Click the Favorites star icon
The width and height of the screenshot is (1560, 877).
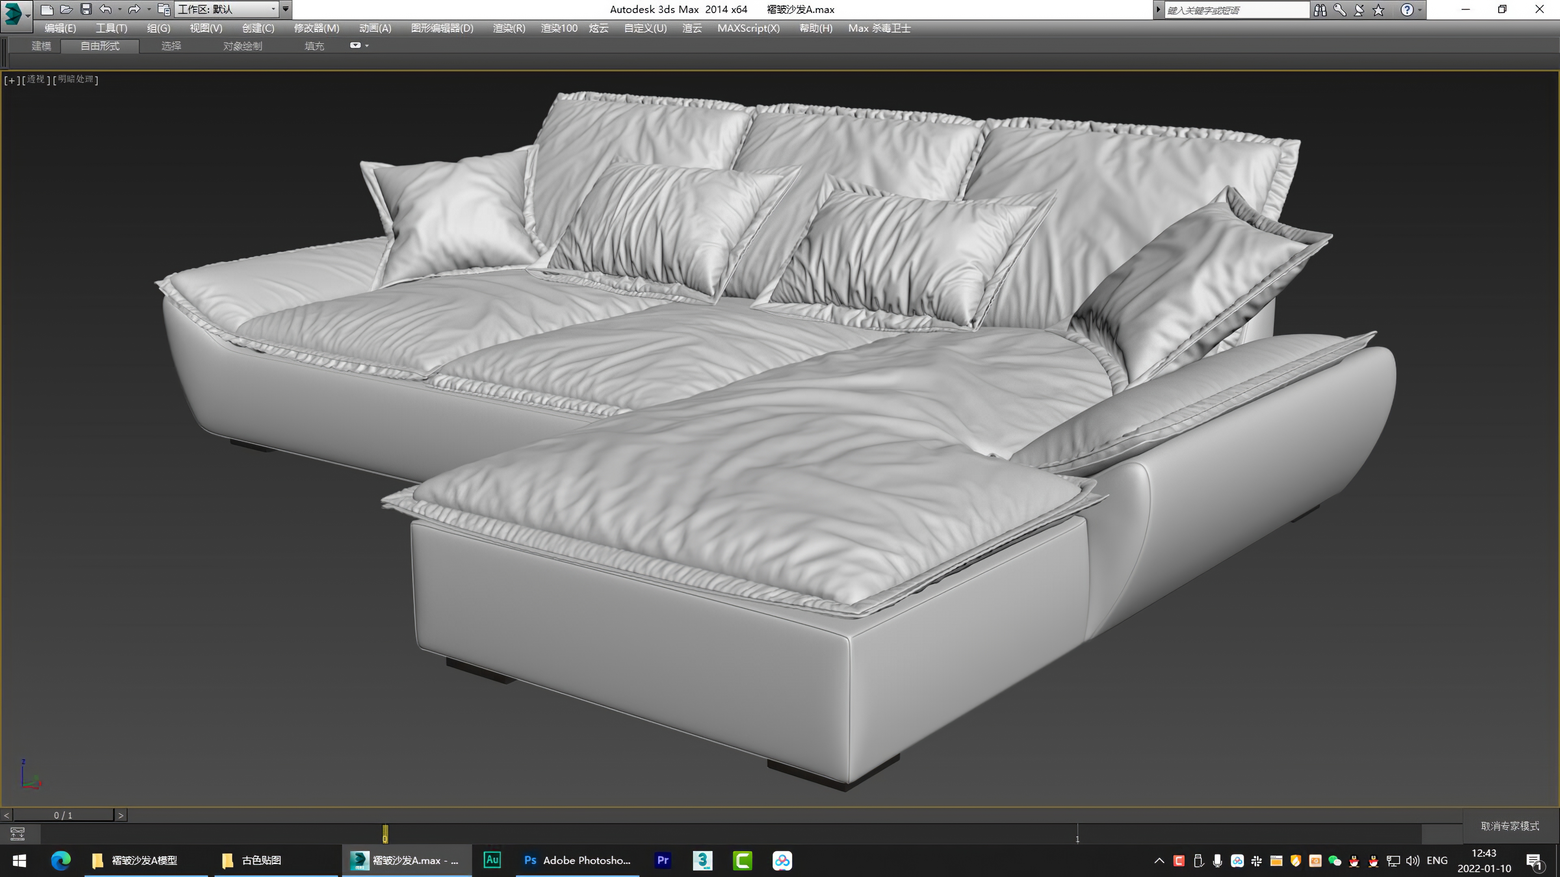click(1379, 10)
